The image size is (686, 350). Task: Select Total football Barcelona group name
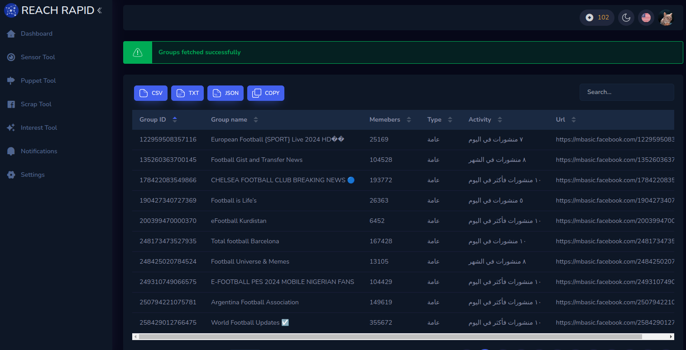click(245, 241)
